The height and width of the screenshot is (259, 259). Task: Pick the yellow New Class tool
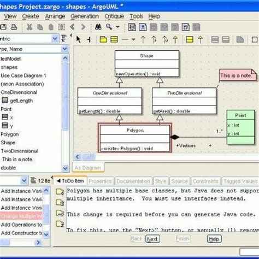click(x=114, y=39)
